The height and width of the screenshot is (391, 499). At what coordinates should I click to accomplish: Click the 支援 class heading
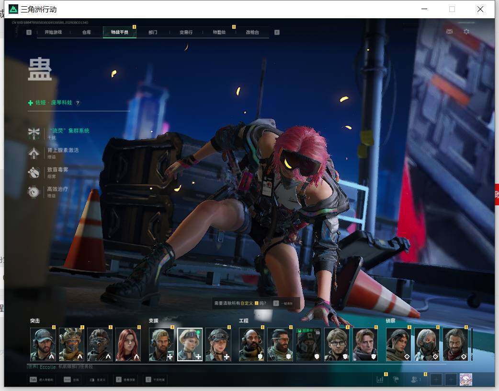coord(153,321)
